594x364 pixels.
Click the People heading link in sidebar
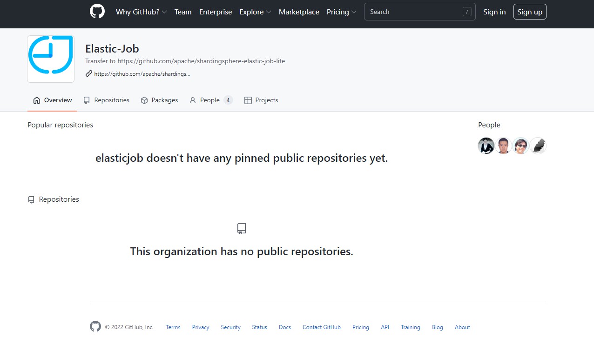489,125
